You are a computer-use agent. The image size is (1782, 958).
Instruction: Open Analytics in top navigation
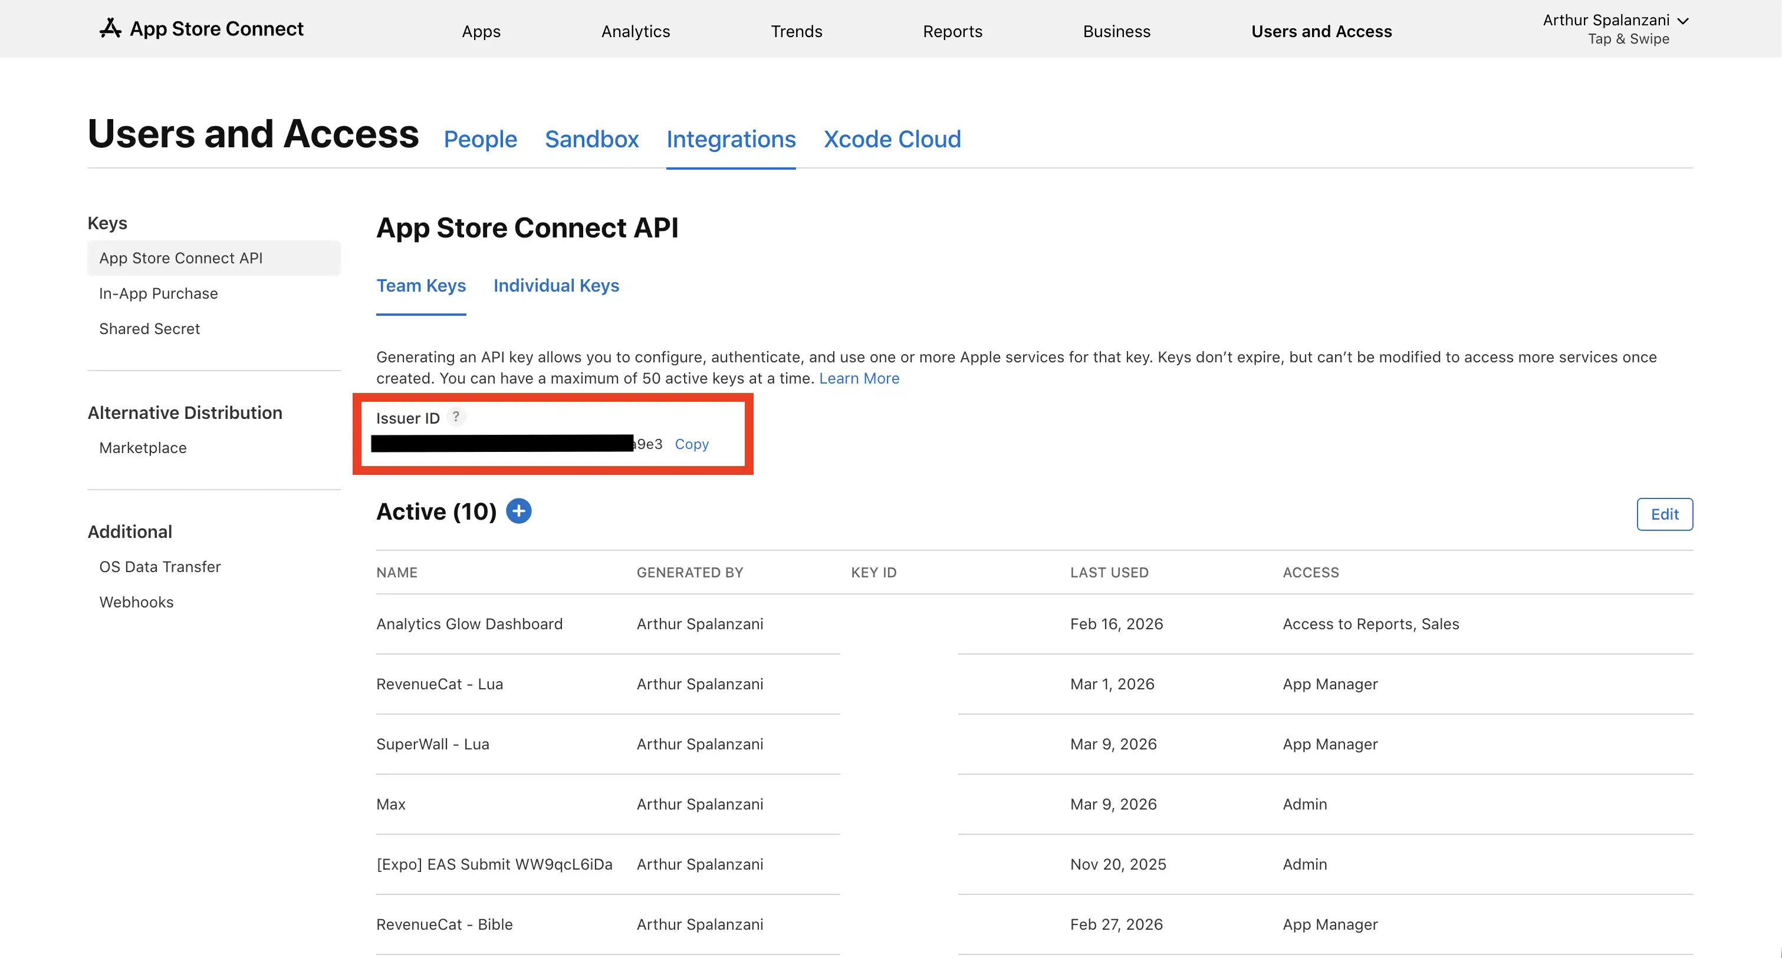[636, 31]
